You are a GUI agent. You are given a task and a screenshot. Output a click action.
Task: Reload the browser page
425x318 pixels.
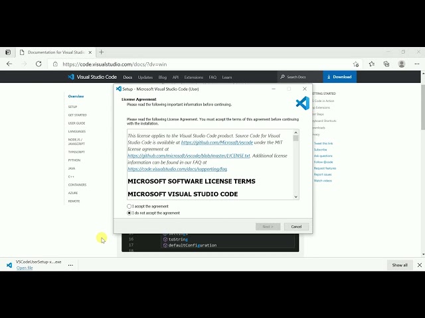coord(39,64)
